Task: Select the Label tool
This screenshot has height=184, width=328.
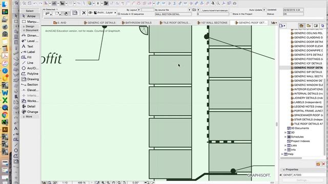Action: coord(30,52)
